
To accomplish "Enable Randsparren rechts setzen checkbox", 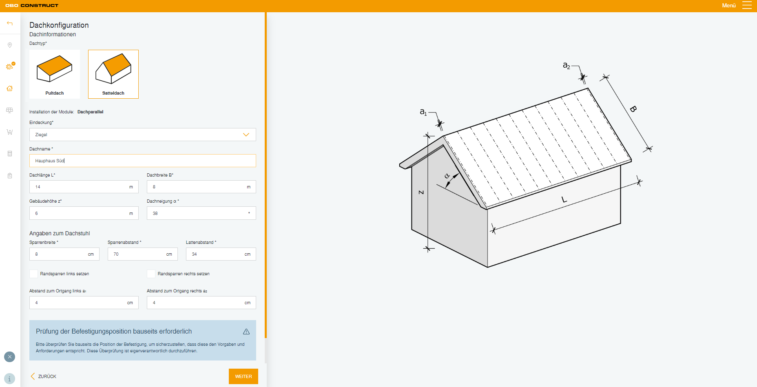I will 151,274.
